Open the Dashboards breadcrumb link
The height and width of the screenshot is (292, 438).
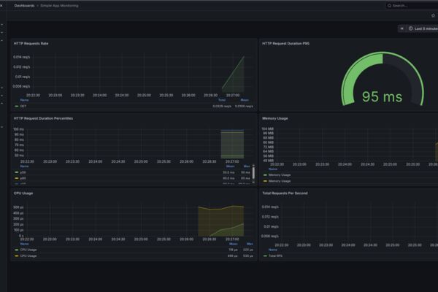coord(24,6)
